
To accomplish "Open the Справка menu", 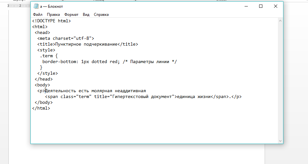I will (101, 15).
